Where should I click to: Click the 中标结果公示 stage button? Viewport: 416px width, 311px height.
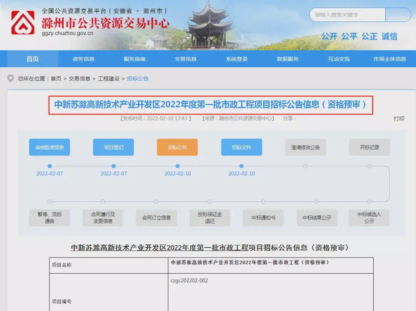[x=317, y=218]
